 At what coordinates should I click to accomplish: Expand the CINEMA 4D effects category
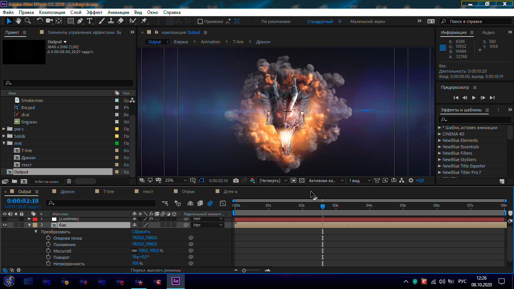440,134
